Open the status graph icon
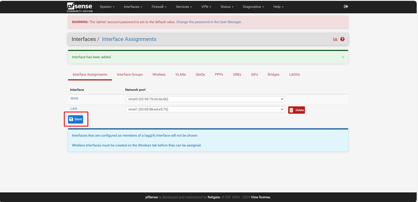Image resolution: width=418 pixels, height=202 pixels. click(x=335, y=39)
